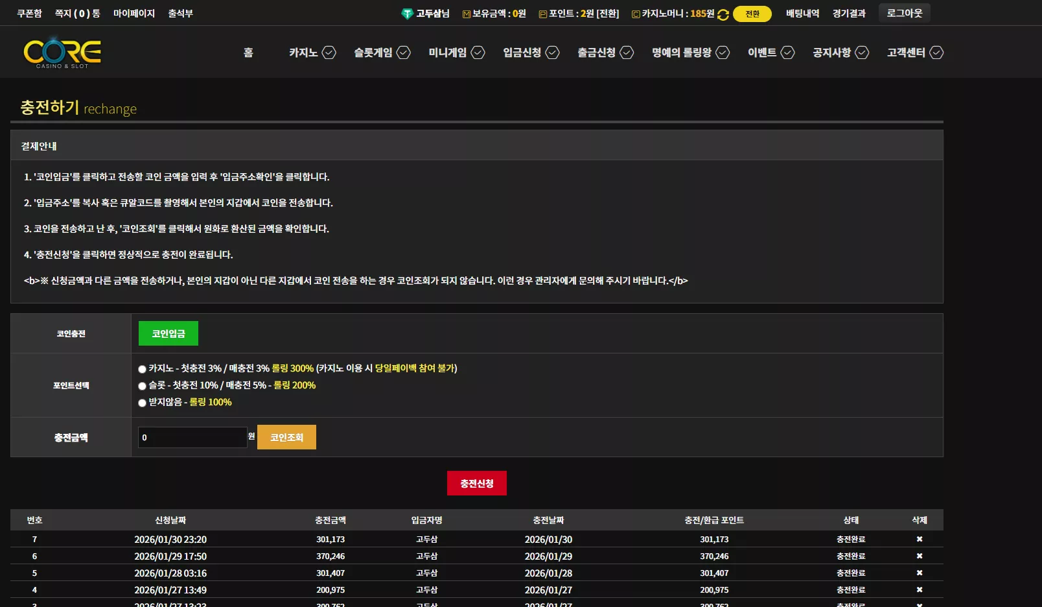The height and width of the screenshot is (607, 1042).
Task: Expand 입금신청 menu chevron
Action: pyautogui.click(x=552, y=53)
